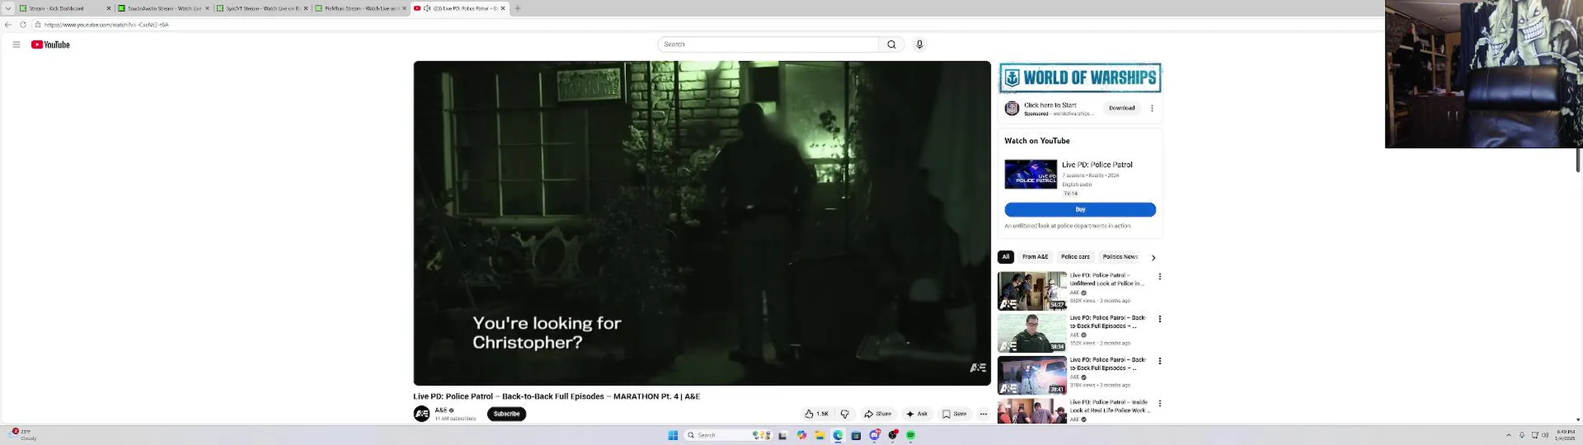The height and width of the screenshot is (445, 1583).
Task: Buy Live PD: Police Patrol
Action: pyautogui.click(x=1080, y=210)
